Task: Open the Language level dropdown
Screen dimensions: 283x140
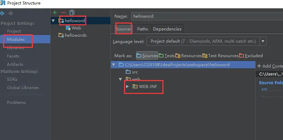Action: (263, 41)
